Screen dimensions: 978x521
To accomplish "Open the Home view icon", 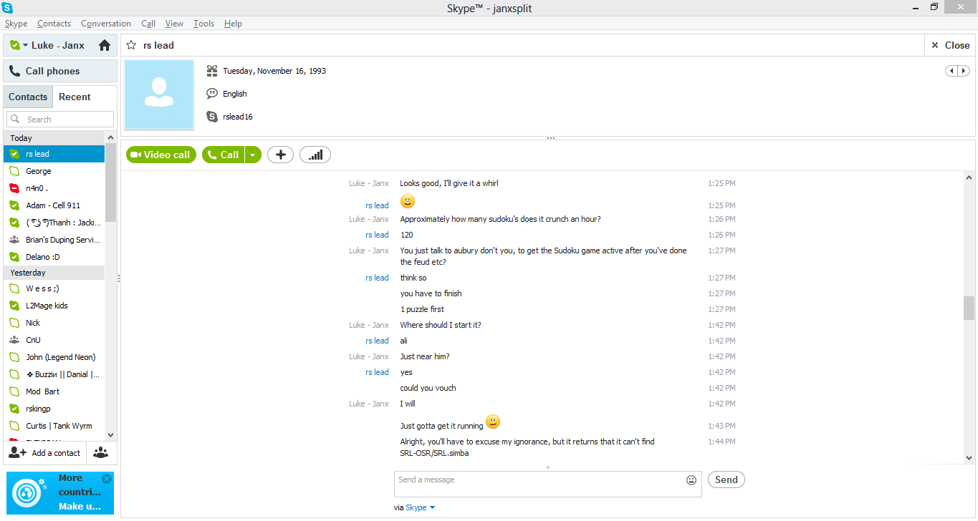I will click(105, 45).
